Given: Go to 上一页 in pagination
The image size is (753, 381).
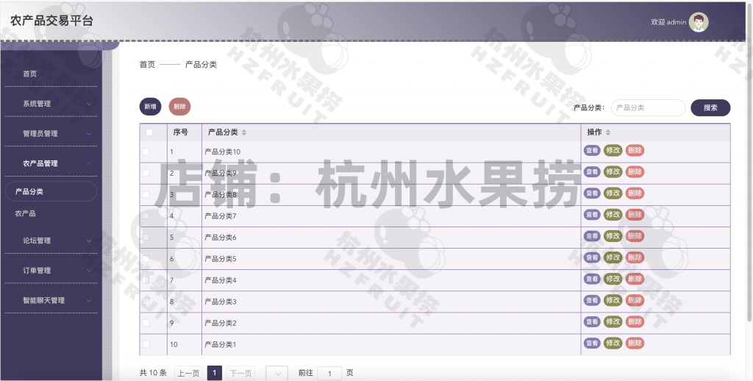Looking at the screenshot, I should tap(188, 373).
